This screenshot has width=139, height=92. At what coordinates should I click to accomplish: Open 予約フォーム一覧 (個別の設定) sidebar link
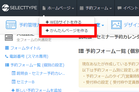(37, 65)
